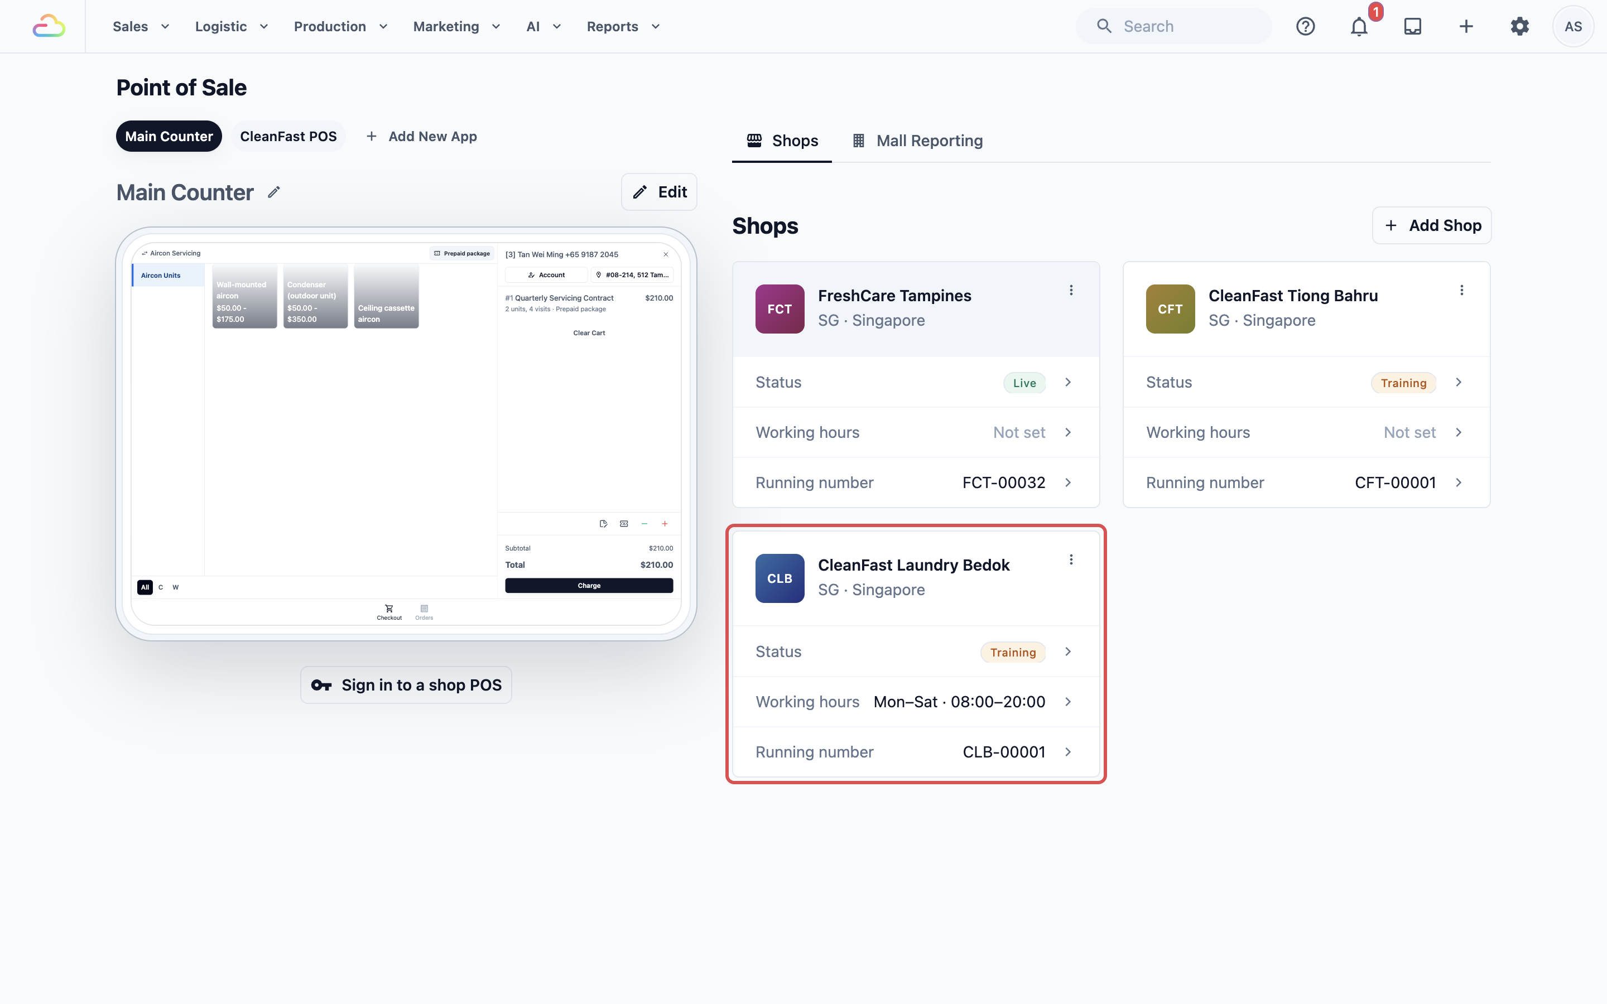Open notifications bell with badge

1359,27
